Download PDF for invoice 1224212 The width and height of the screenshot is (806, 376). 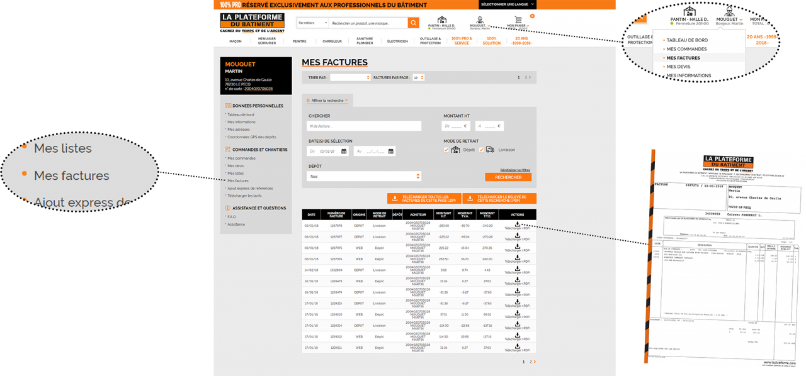pyautogui.click(x=518, y=335)
